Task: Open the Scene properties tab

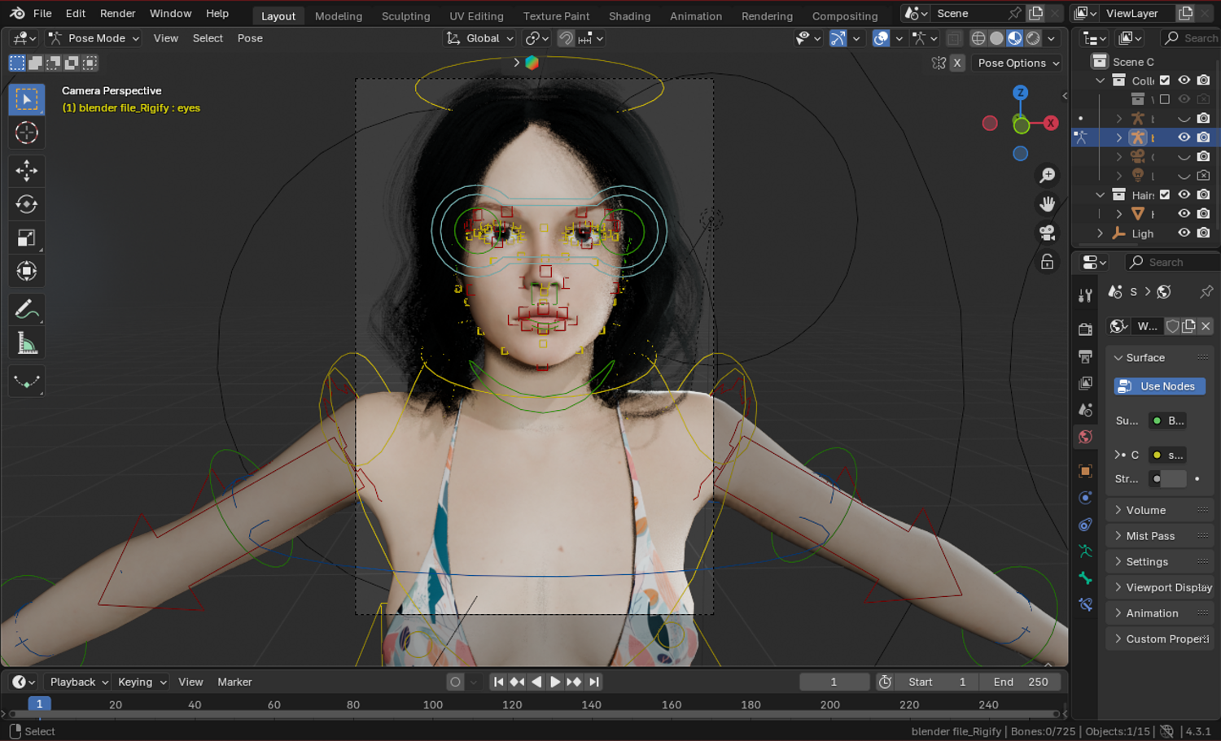Action: tap(1085, 410)
